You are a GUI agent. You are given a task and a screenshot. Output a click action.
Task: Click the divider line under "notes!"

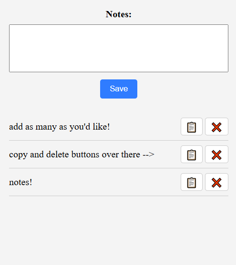point(119,196)
